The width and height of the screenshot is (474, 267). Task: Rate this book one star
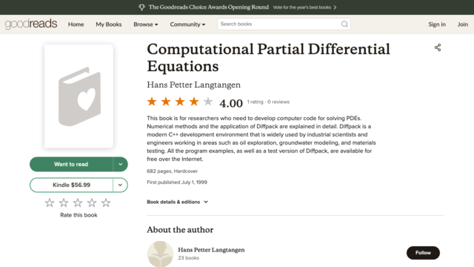pyautogui.click(x=50, y=202)
